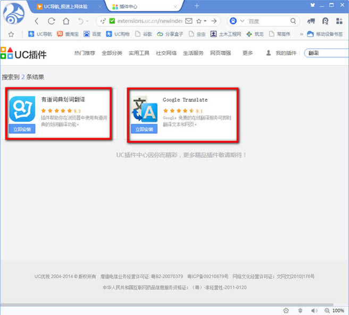Open the Google Translate title

185,100
